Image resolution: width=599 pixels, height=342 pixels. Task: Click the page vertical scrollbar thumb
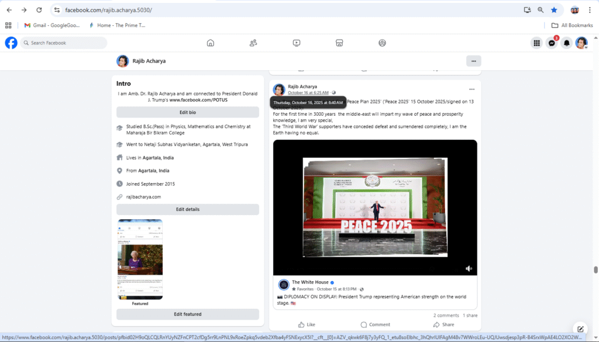point(595,270)
